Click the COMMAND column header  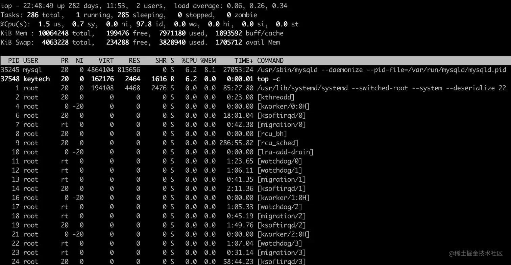tap(270, 61)
